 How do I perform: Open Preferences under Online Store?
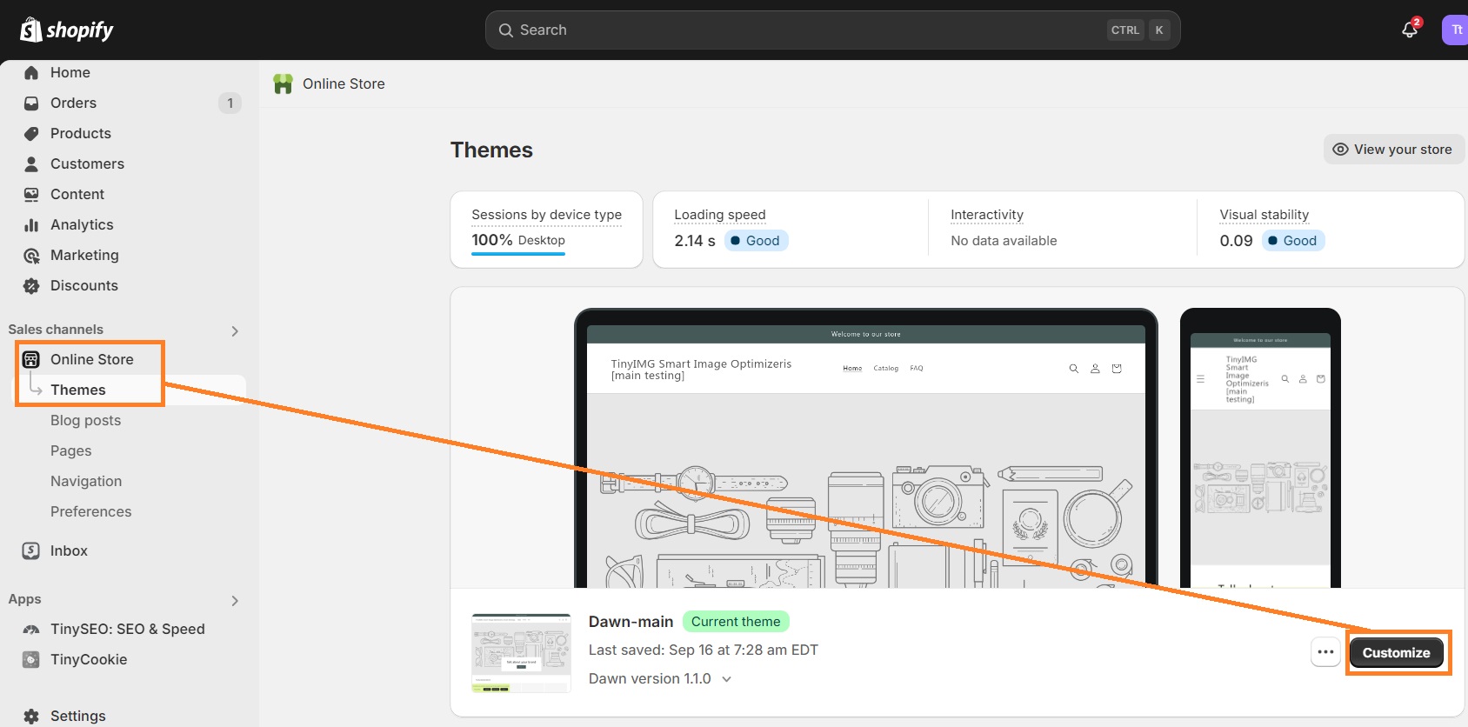coord(90,511)
